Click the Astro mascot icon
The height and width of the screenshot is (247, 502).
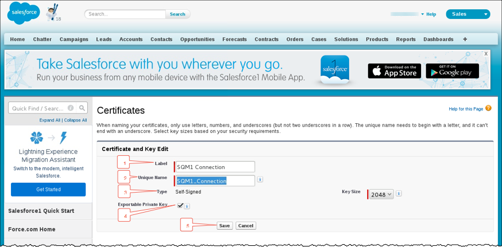52,13
